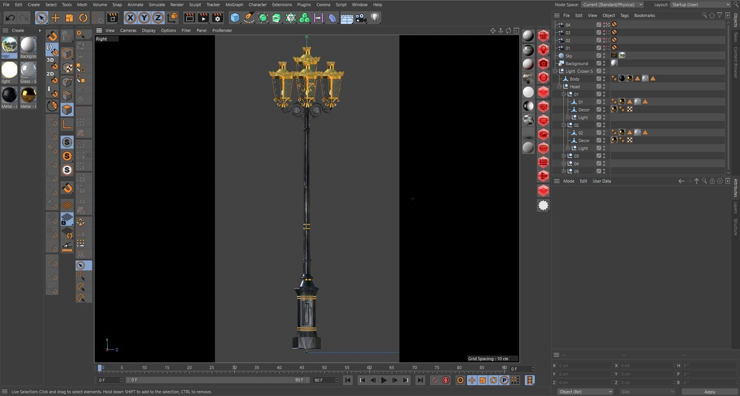Viewport: 740px width, 396px height.
Task: Toggle Z axis lock
Action: point(158,18)
